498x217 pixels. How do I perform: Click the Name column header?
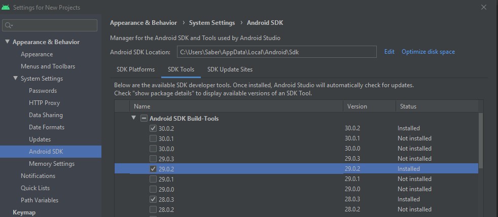tap(236, 106)
